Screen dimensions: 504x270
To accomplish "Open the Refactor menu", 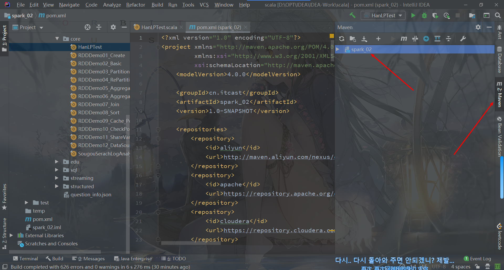I will pyautogui.click(x=135, y=5).
